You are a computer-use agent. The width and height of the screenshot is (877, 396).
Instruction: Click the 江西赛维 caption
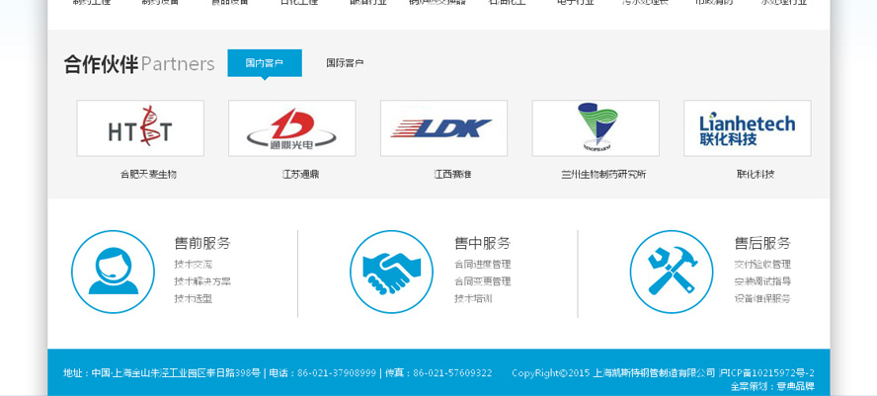coord(452,175)
